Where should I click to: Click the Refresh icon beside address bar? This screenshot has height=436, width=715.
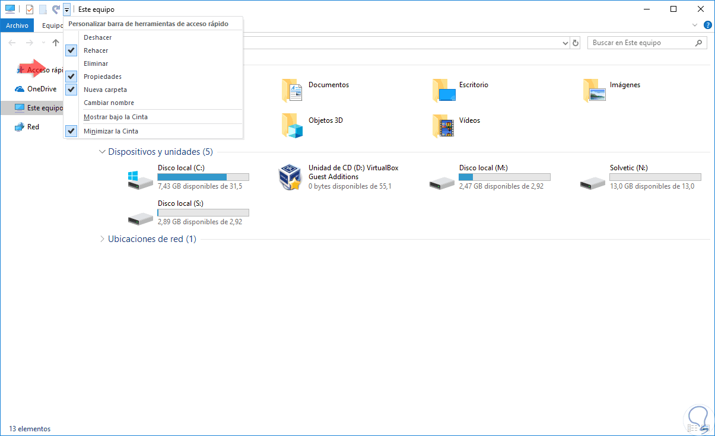575,43
